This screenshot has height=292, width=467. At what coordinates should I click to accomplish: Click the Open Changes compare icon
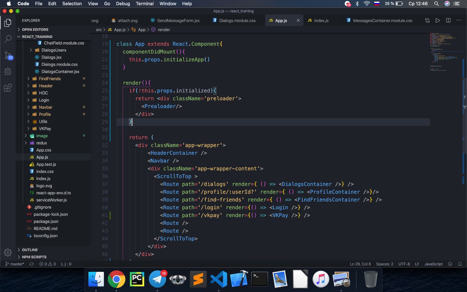coord(427,20)
